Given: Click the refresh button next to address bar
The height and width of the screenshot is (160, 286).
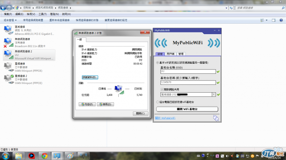Looking at the screenshot, I should [231, 8].
